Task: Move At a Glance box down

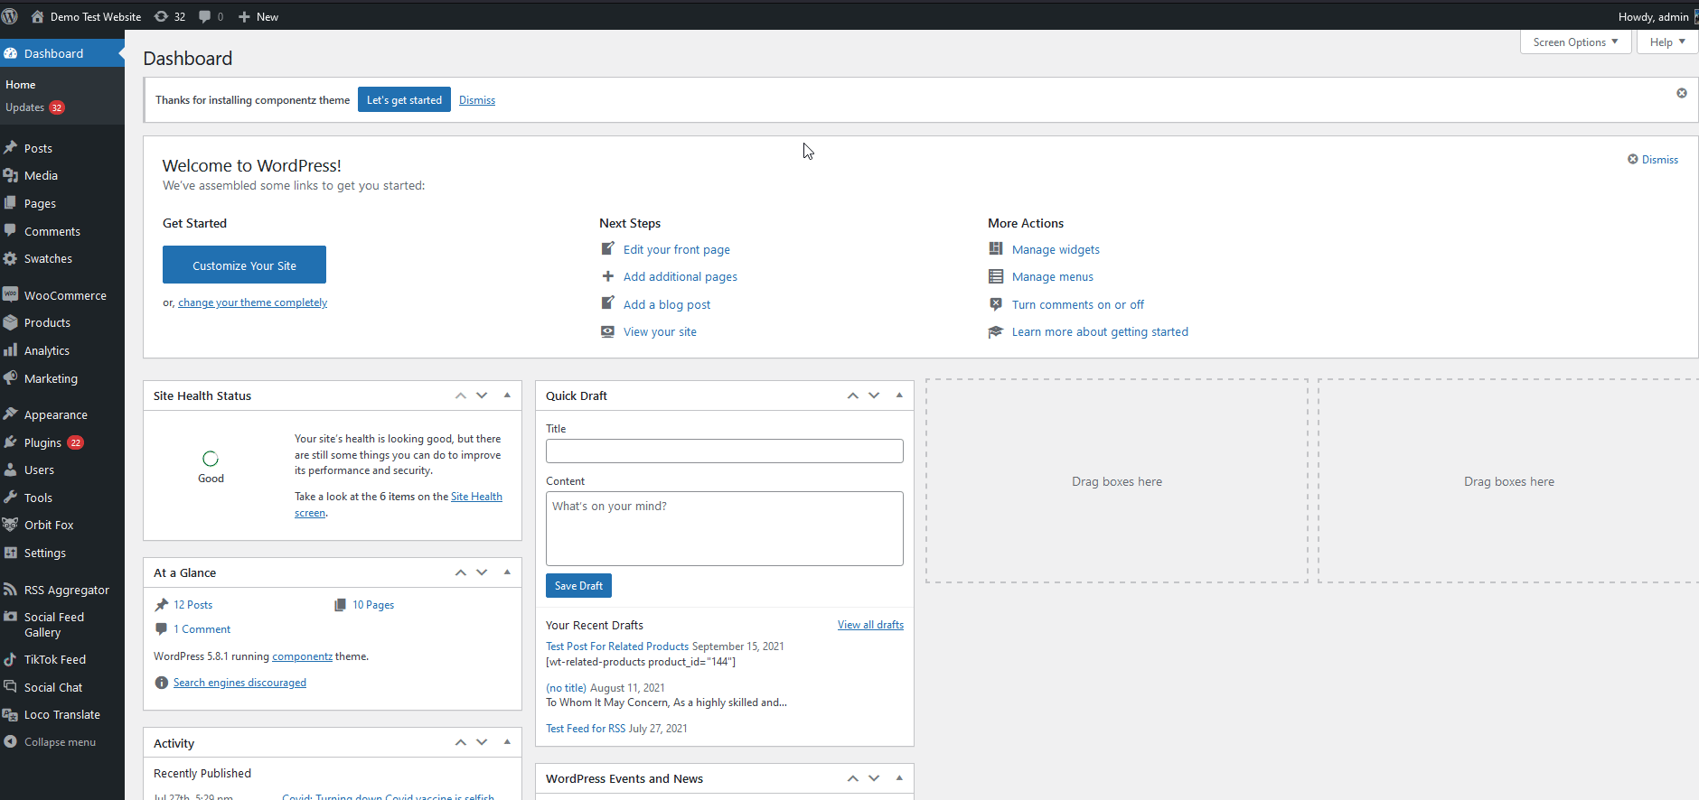Action: pos(482,572)
